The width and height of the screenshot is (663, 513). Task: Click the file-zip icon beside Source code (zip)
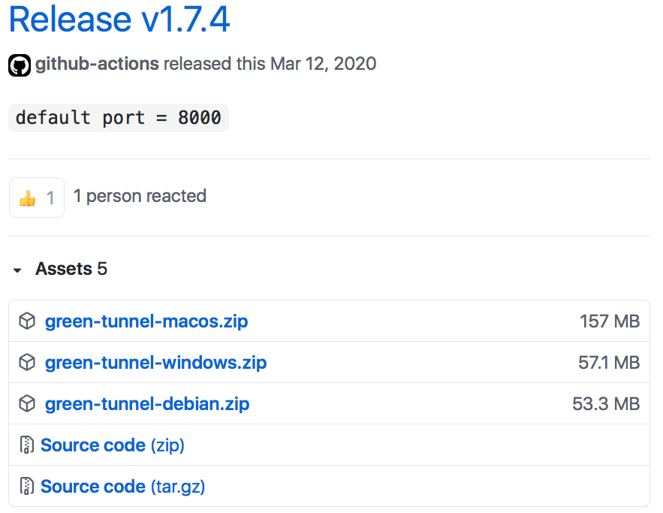tap(26, 445)
